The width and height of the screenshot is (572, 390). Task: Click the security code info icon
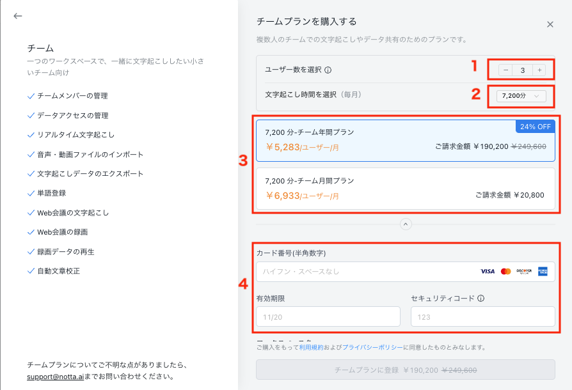481,298
